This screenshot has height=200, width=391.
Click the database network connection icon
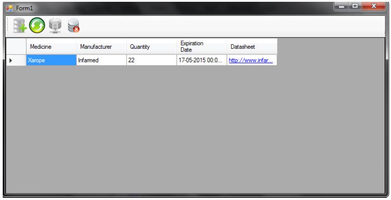click(x=55, y=26)
